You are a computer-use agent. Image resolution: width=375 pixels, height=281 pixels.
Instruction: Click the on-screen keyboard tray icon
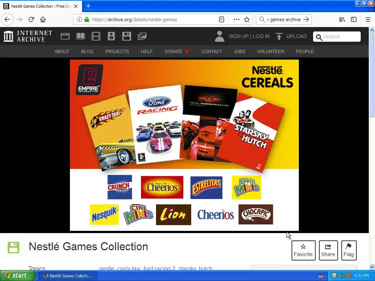click(x=321, y=276)
